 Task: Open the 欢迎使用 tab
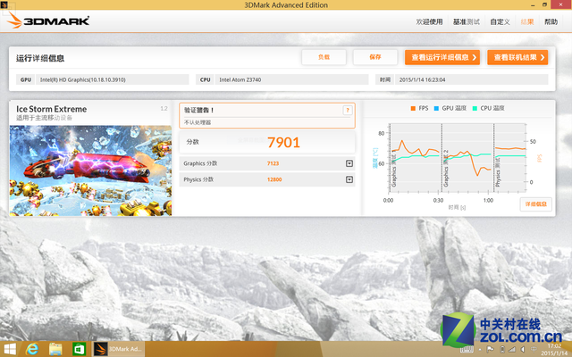(x=429, y=21)
